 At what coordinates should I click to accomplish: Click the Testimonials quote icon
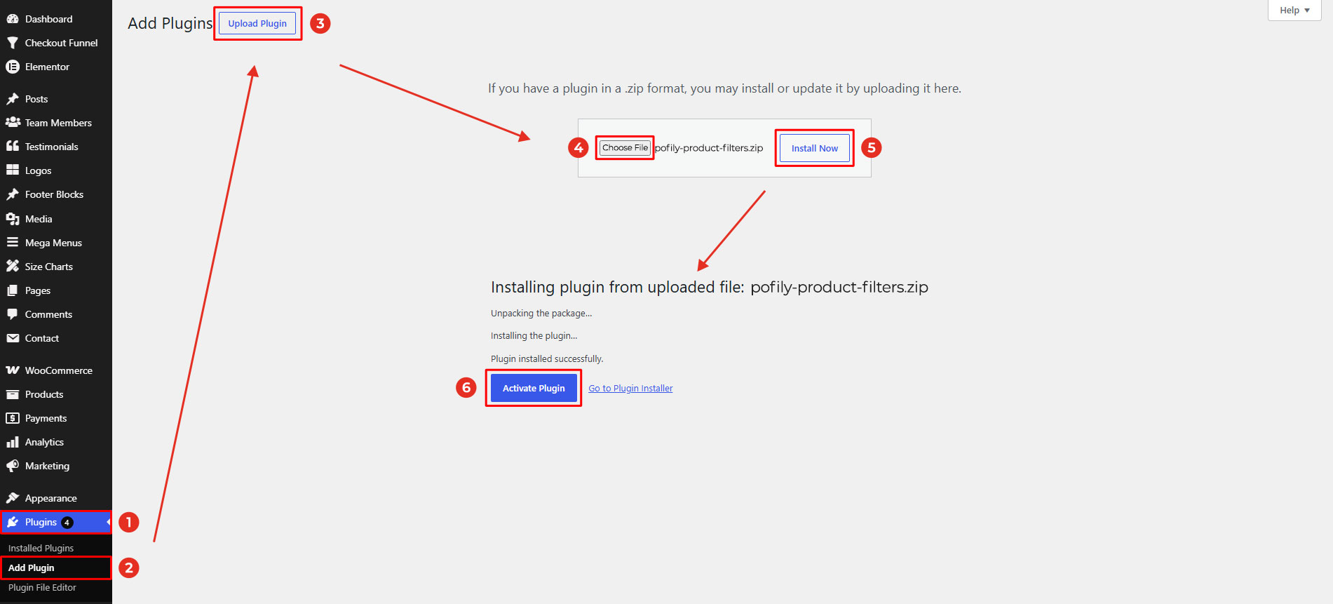point(13,147)
